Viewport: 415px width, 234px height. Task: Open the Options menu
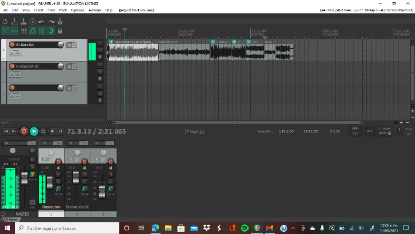click(x=78, y=10)
